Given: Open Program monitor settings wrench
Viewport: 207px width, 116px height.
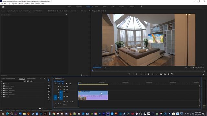Looking at the screenshot, I should tap(193, 67).
